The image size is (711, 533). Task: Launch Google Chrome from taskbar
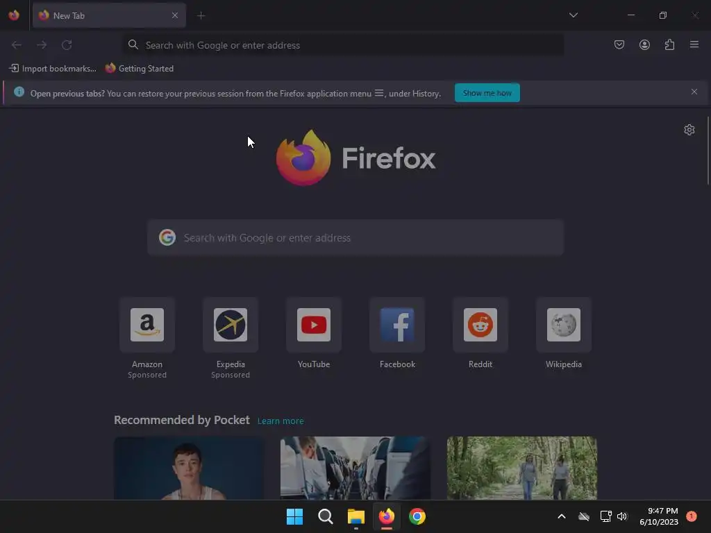[417, 516]
